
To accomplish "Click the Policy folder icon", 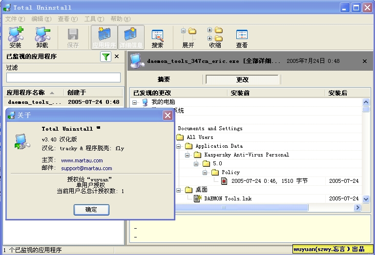I will (215, 173).
